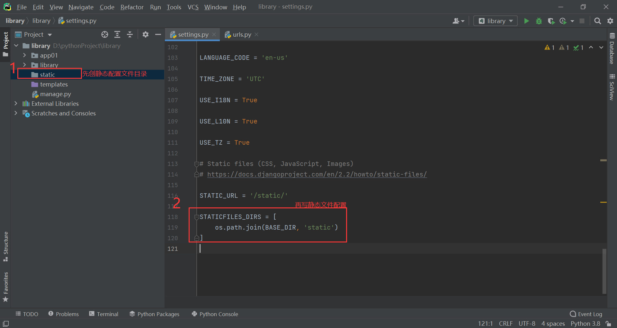Toggle file read-only lock icon
The width and height of the screenshot is (617, 328).
[608, 323]
